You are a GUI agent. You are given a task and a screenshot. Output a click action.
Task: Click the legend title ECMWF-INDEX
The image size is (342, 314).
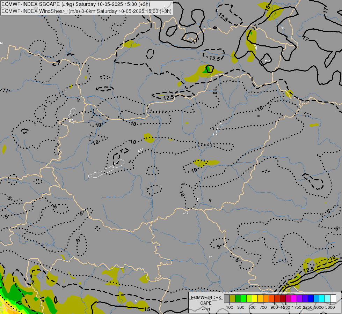coord(206,298)
